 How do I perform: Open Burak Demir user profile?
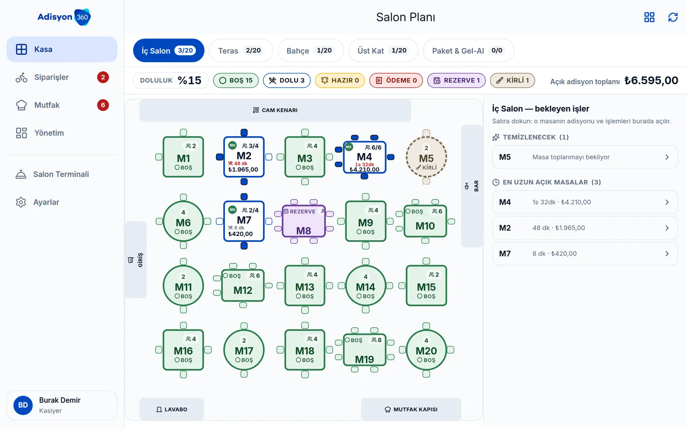(62, 405)
